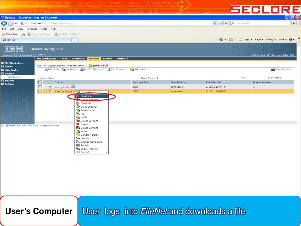
Task: Click the Live Search magnifier button
Action: tap(294, 23)
